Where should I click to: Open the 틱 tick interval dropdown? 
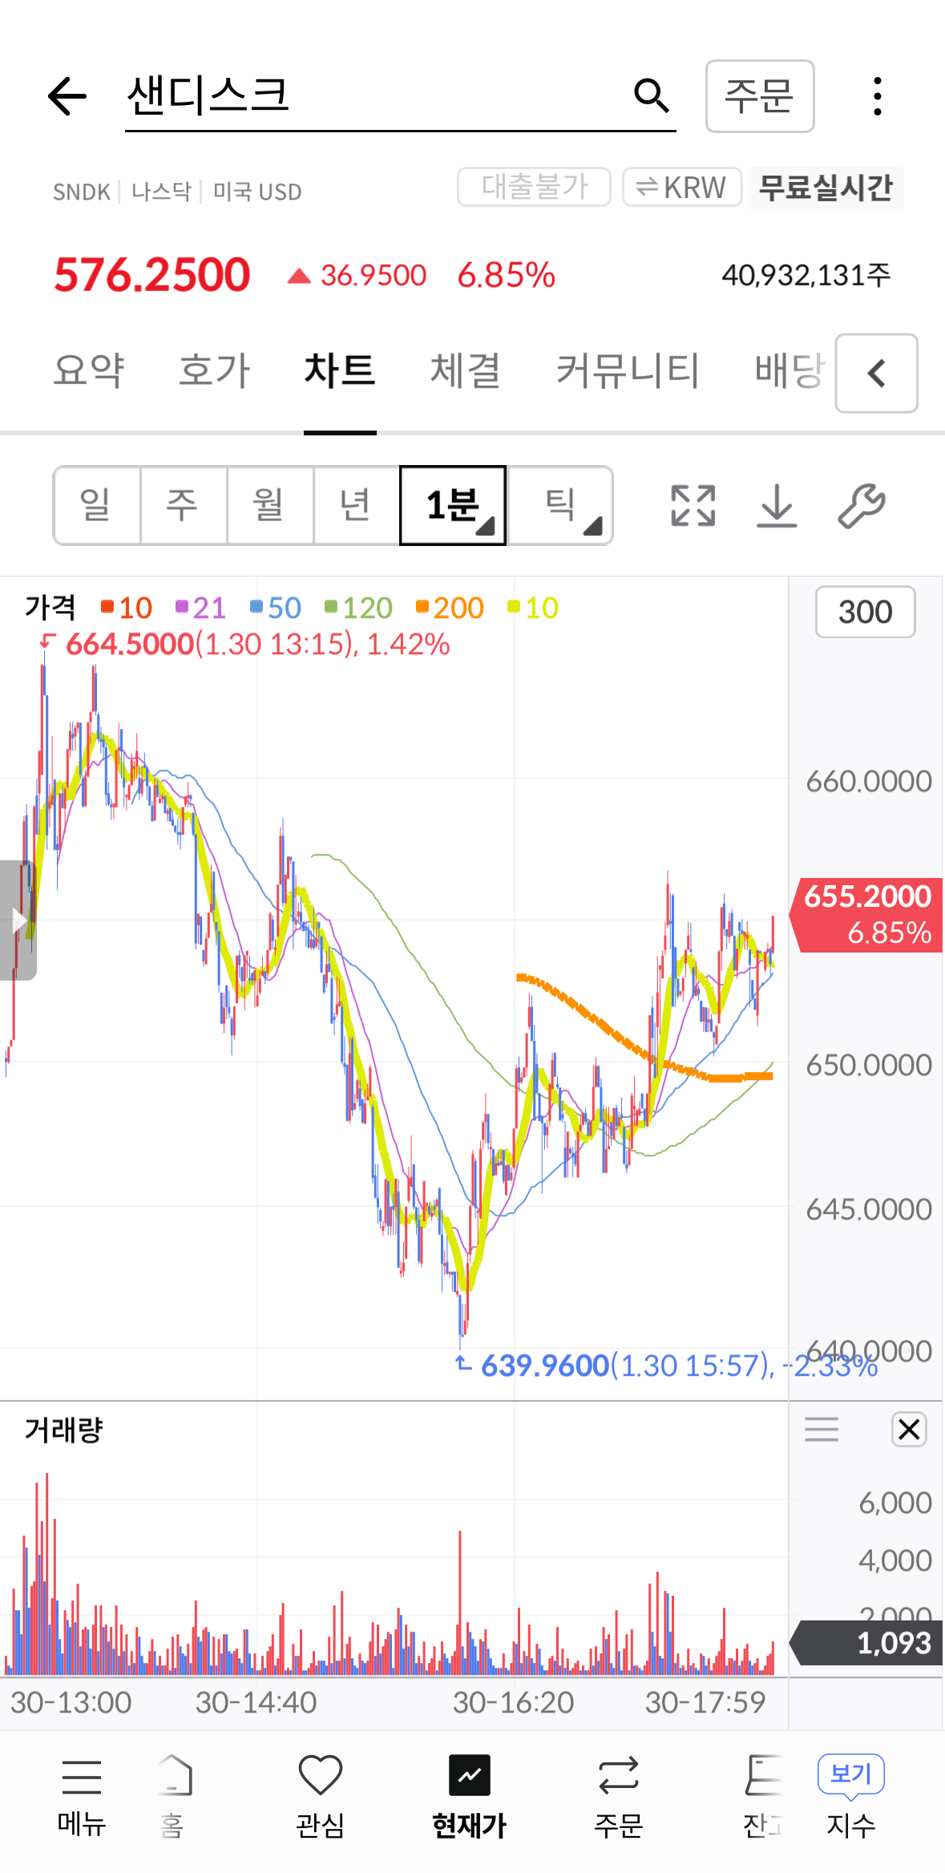tap(561, 506)
